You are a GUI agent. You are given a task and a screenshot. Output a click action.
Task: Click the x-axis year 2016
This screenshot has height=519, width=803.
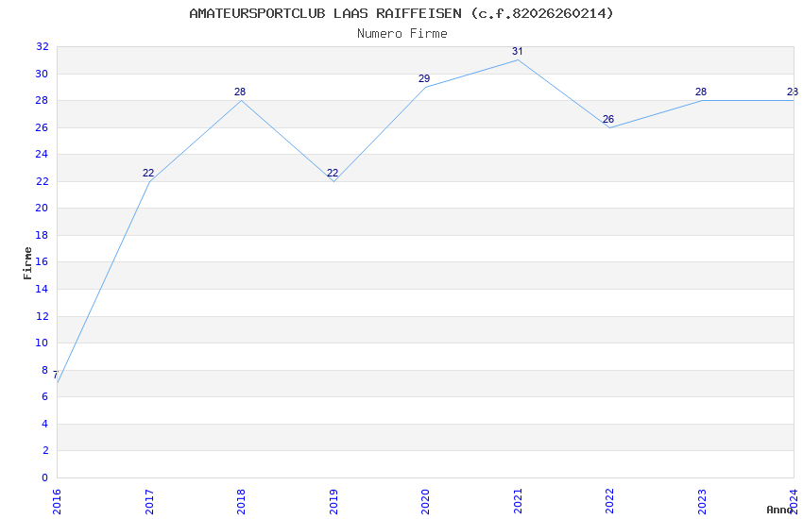click(x=57, y=502)
